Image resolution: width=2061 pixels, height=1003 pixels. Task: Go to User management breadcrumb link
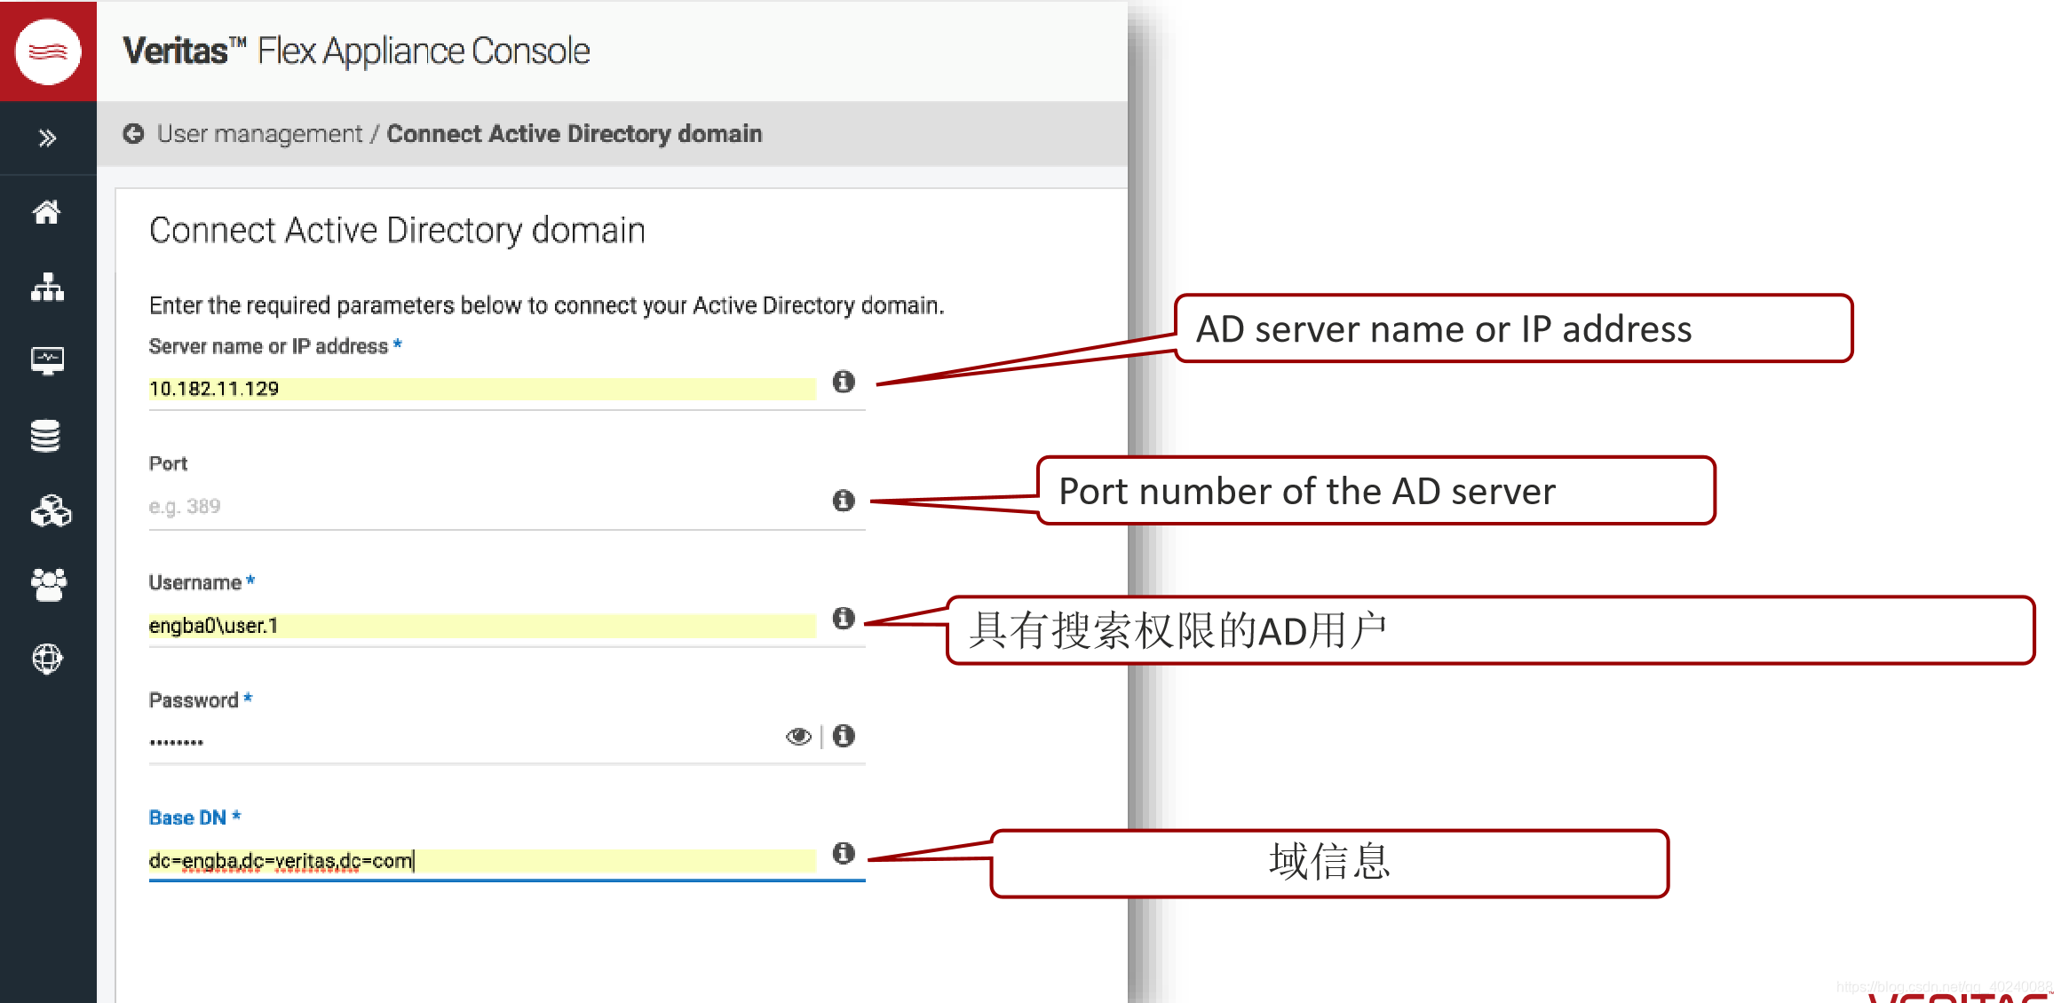tap(259, 134)
